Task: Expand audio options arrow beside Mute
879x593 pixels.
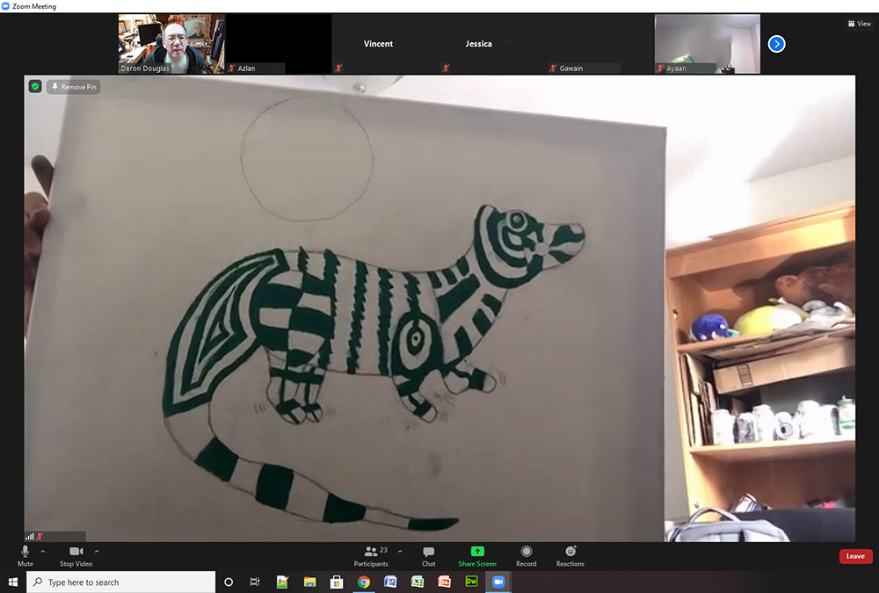Action: [x=43, y=551]
